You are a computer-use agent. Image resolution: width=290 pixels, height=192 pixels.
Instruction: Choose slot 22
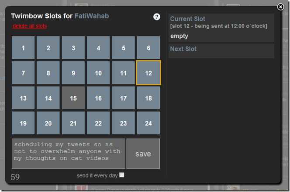[x=98, y=123]
